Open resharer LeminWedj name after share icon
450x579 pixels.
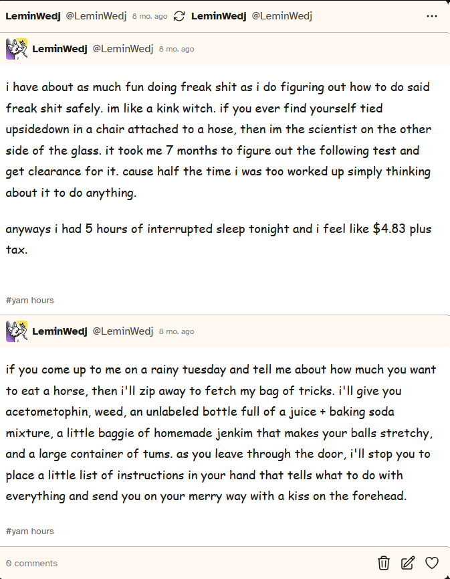219,16
